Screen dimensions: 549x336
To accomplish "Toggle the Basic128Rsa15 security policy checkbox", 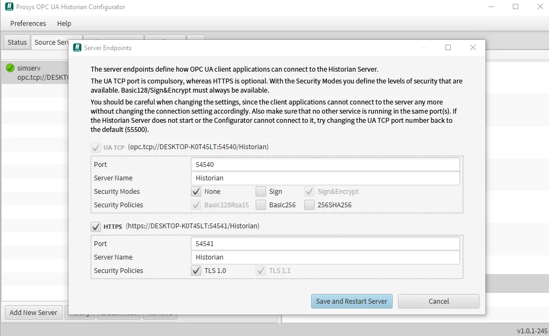I will coord(196,205).
